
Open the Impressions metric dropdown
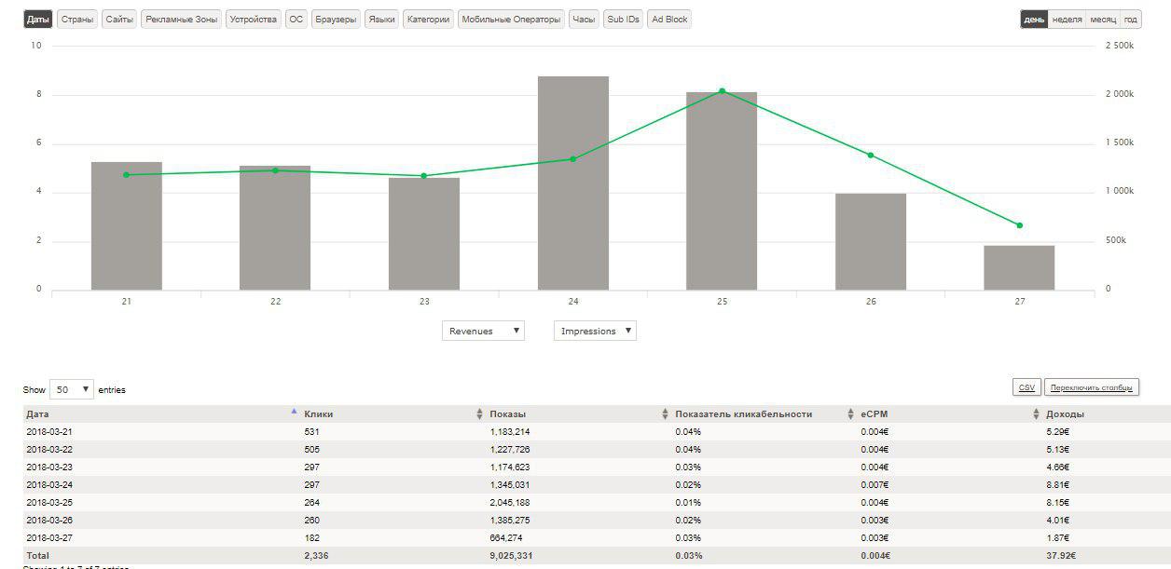(595, 331)
